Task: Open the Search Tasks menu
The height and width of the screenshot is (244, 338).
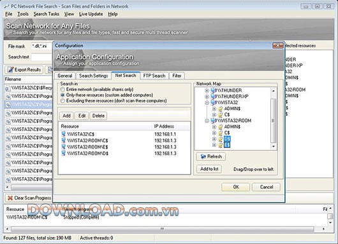Action: click(x=47, y=14)
